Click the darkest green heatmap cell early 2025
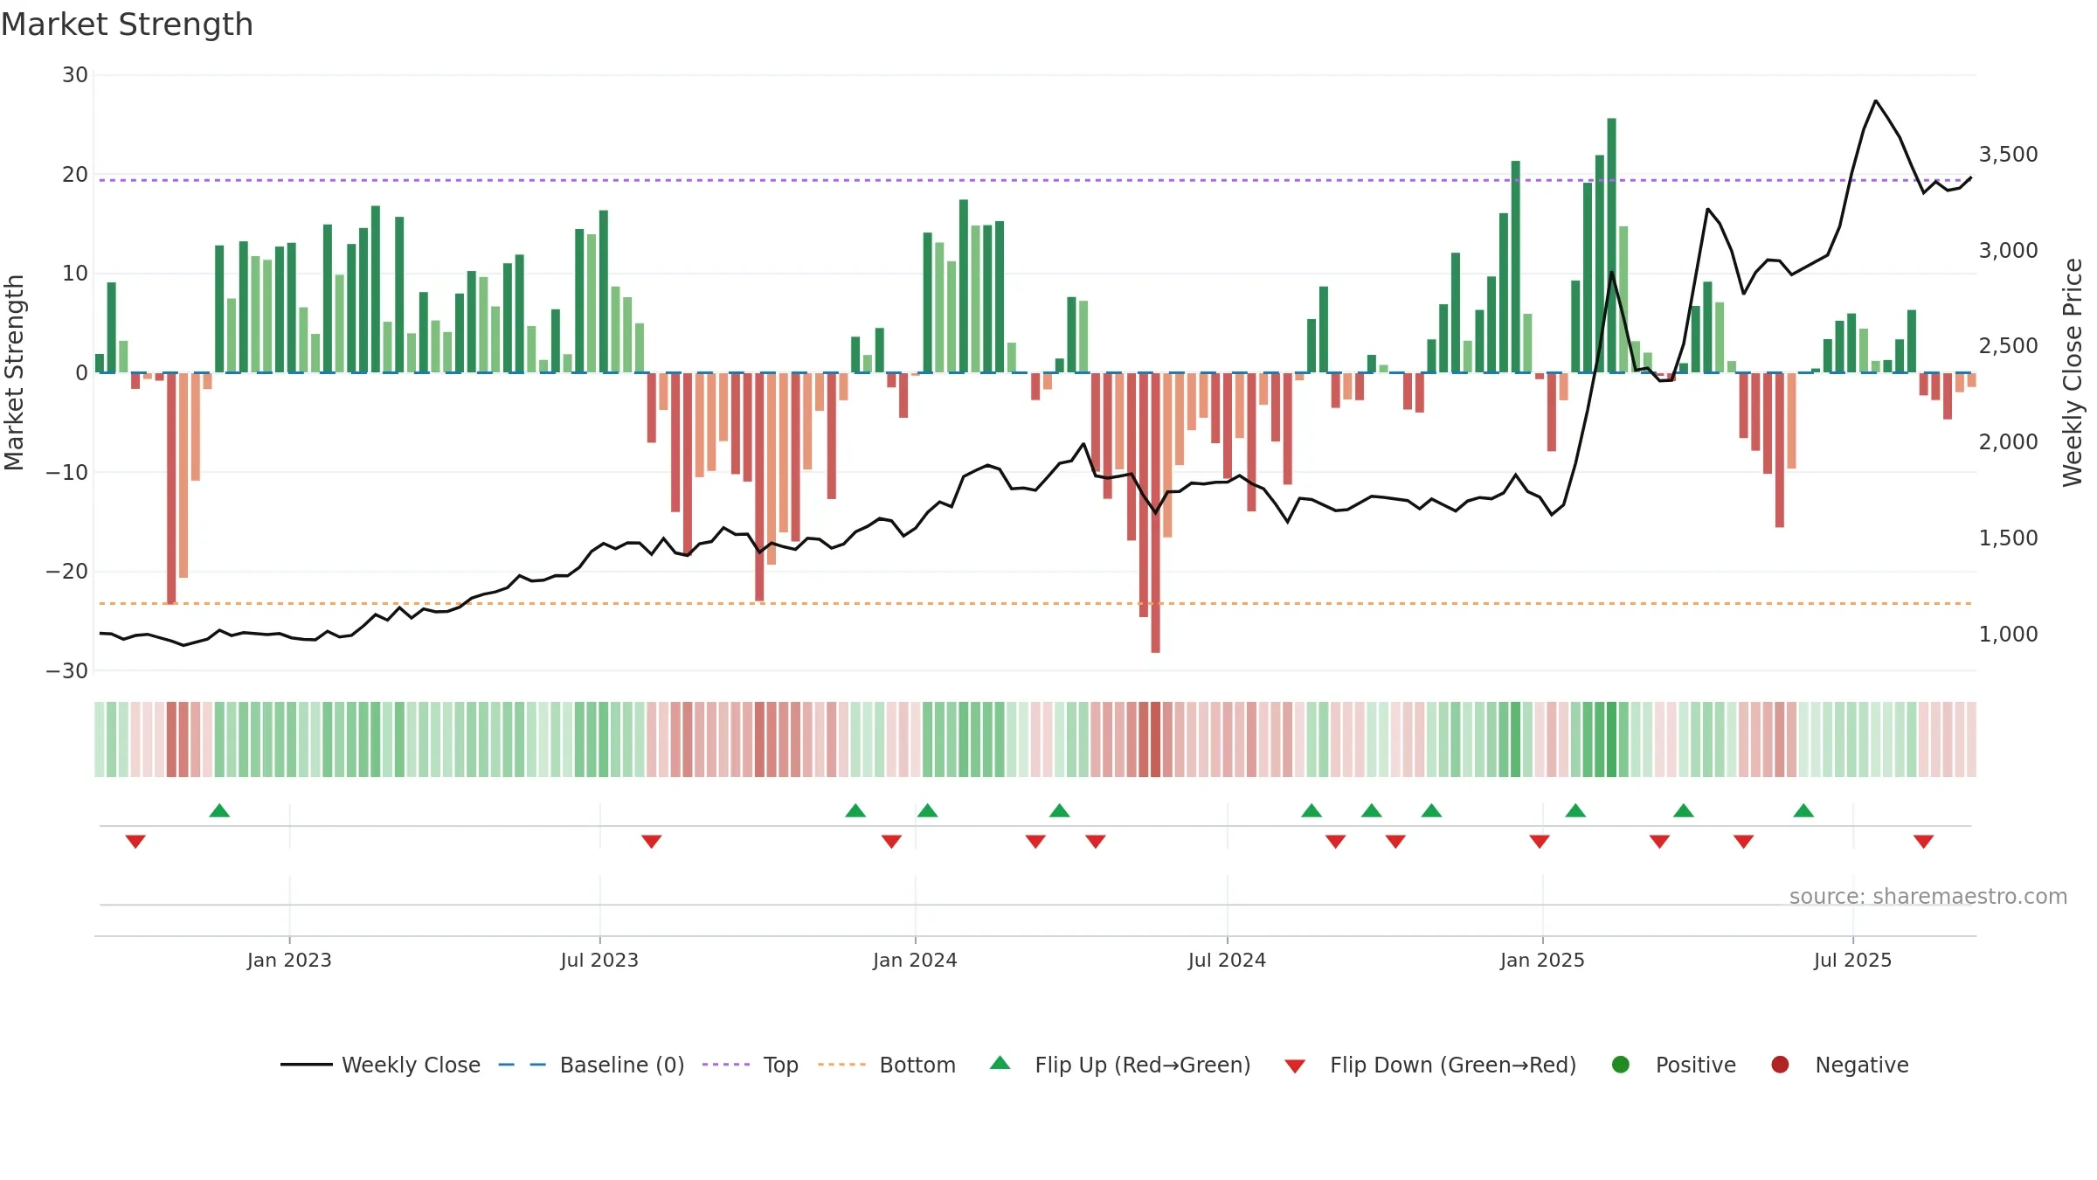Screen dimensions: 2097x1180 1611,739
